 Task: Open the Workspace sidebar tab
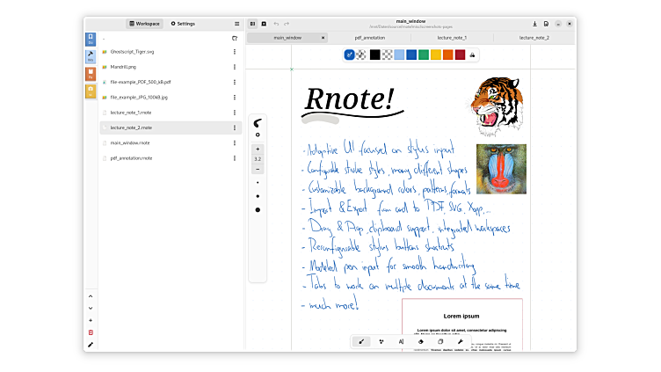point(144,24)
